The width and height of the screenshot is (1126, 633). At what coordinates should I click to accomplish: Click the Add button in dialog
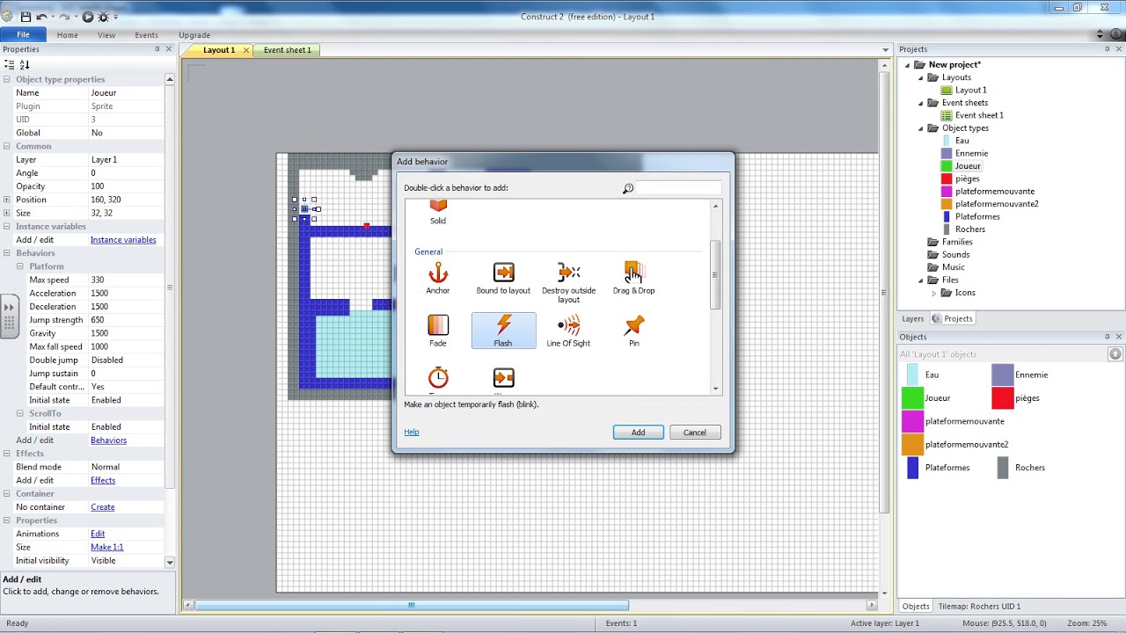pyautogui.click(x=638, y=433)
